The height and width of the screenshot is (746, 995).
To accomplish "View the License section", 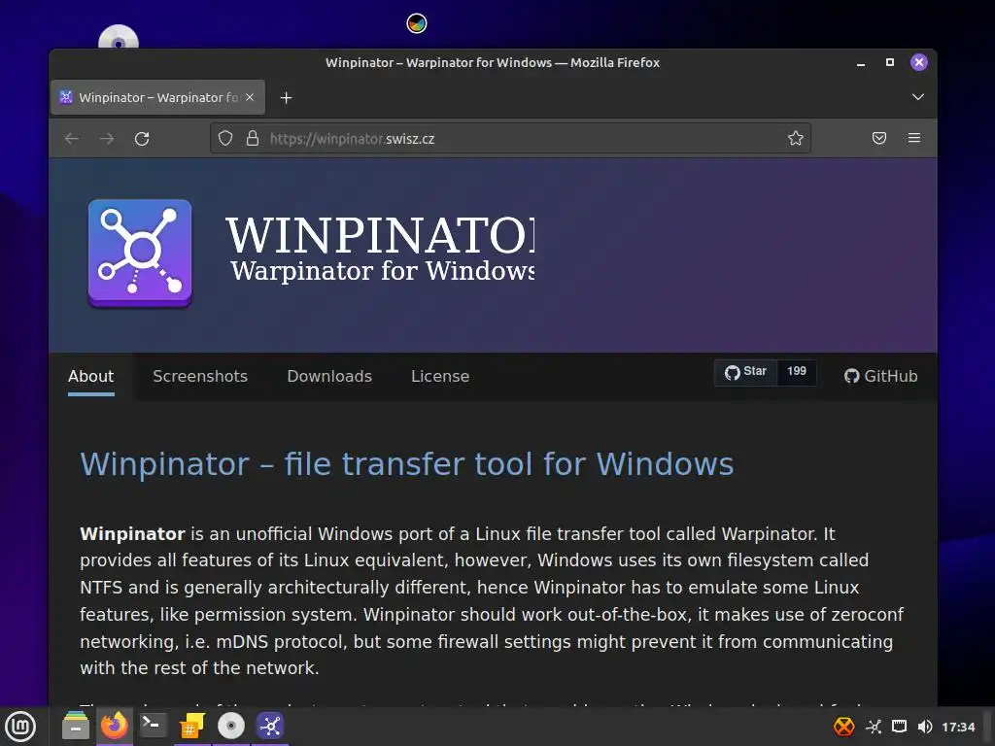I will 440,376.
